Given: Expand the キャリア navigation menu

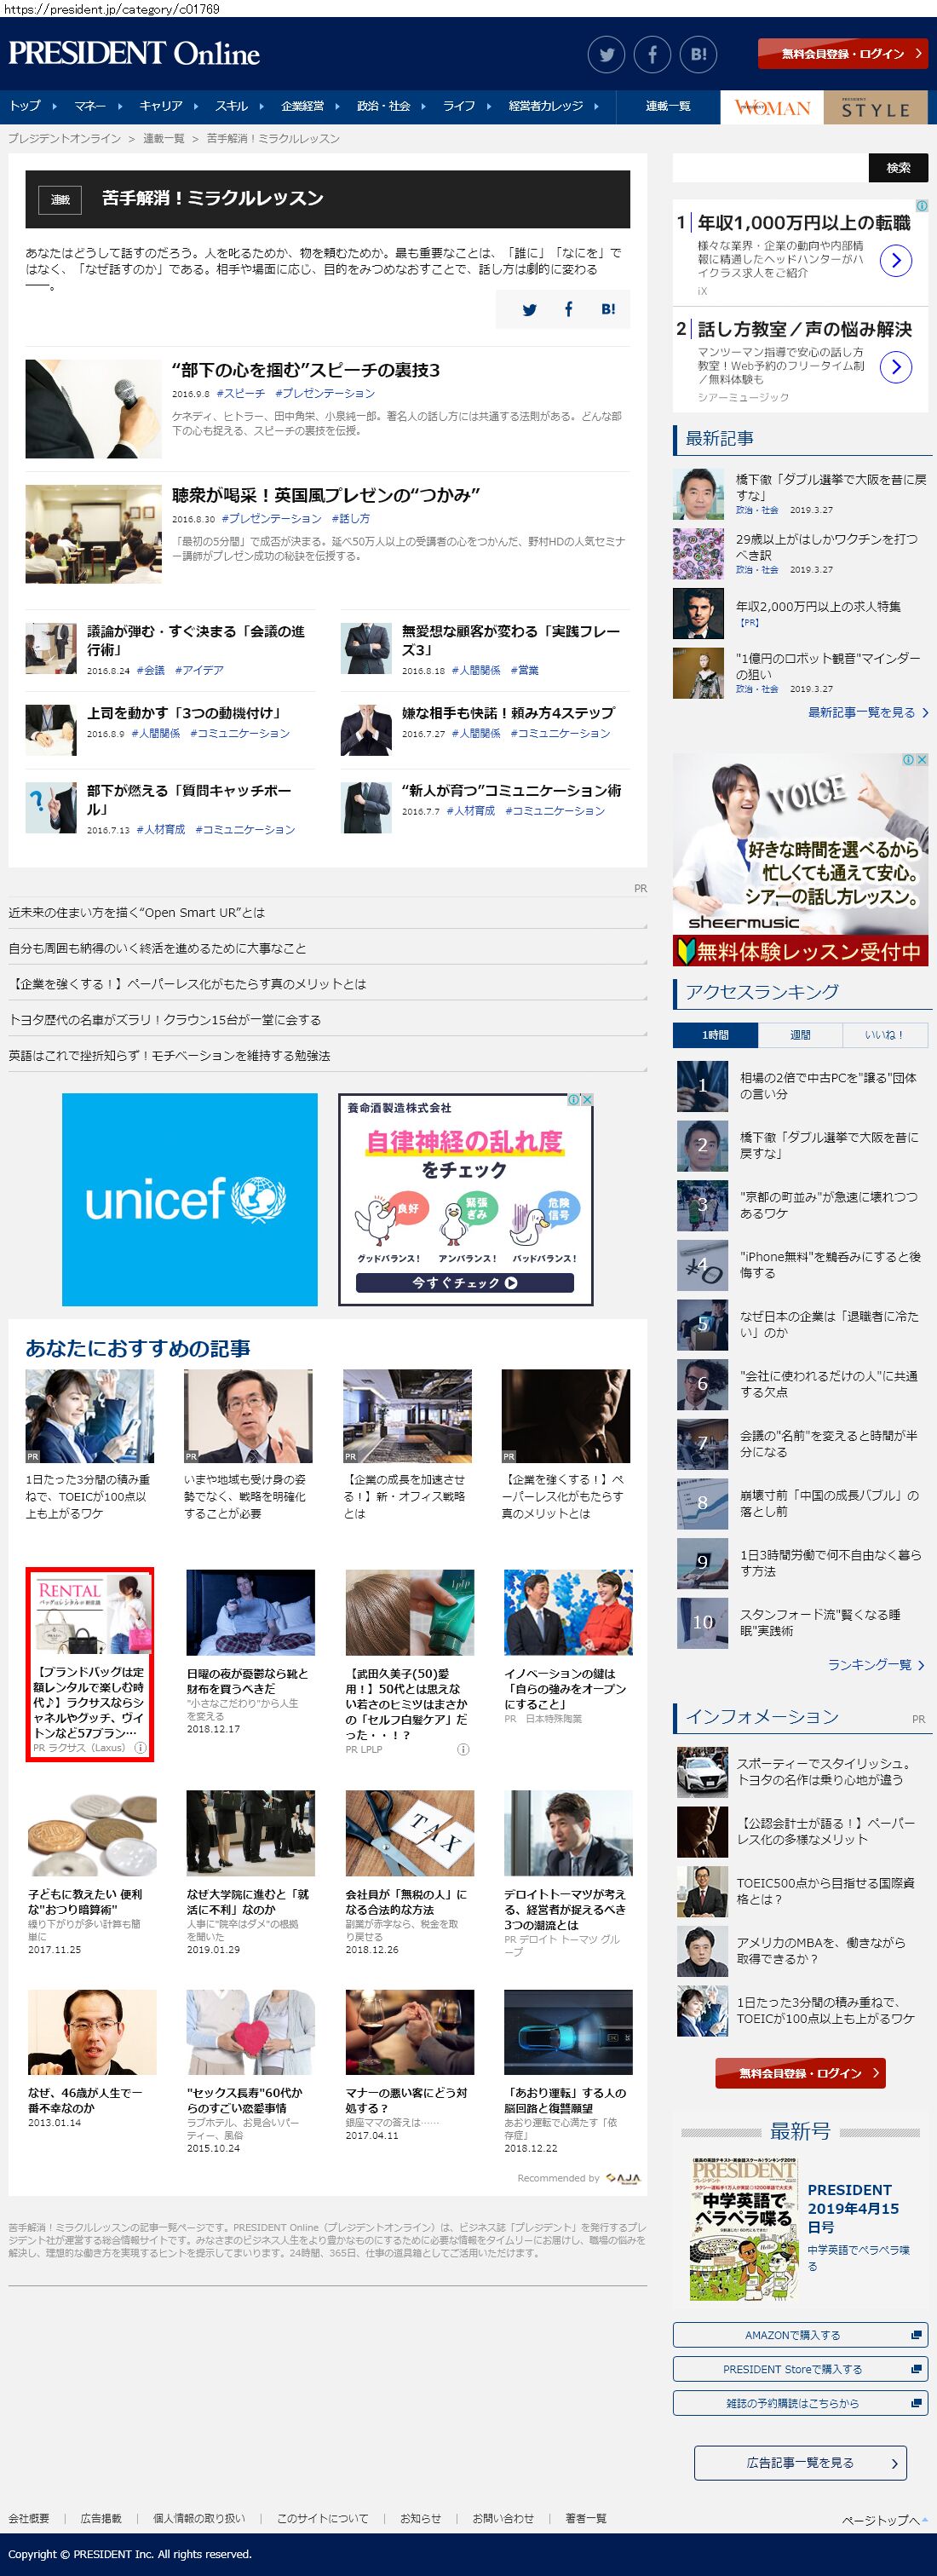Looking at the screenshot, I should (x=168, y=106).
